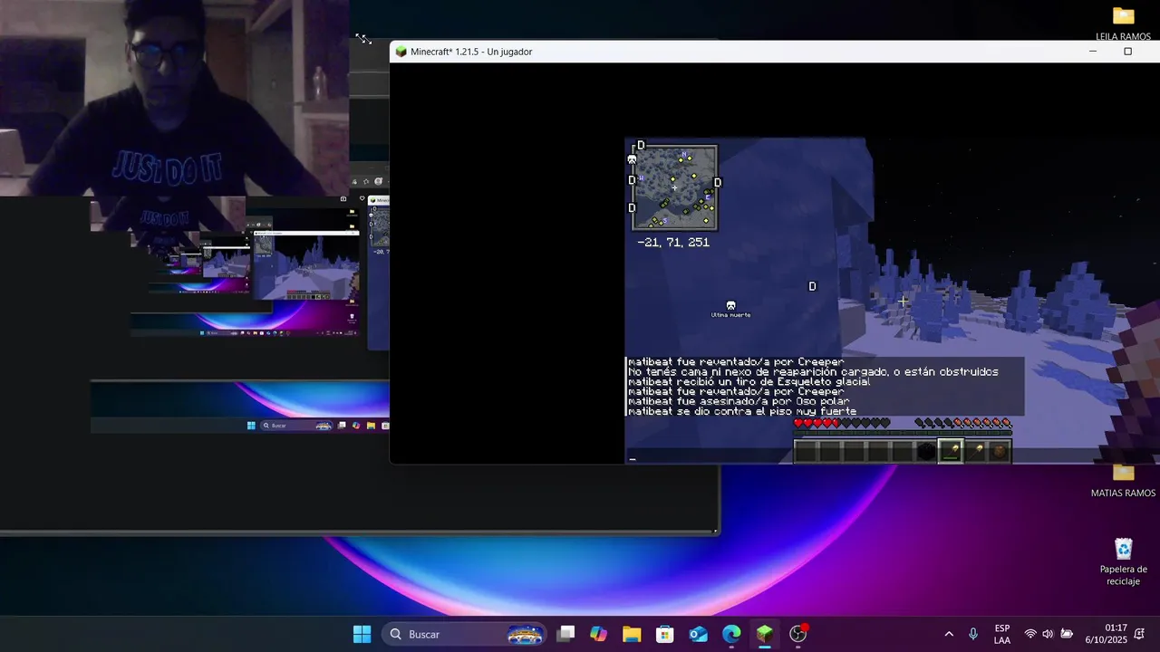The image size is (1160, 652).
Task: Click the microphone icon in the system tray
Action: (973, 634)
